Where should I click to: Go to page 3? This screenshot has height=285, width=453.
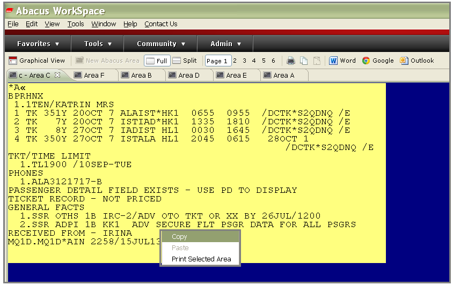pos(244,61)
